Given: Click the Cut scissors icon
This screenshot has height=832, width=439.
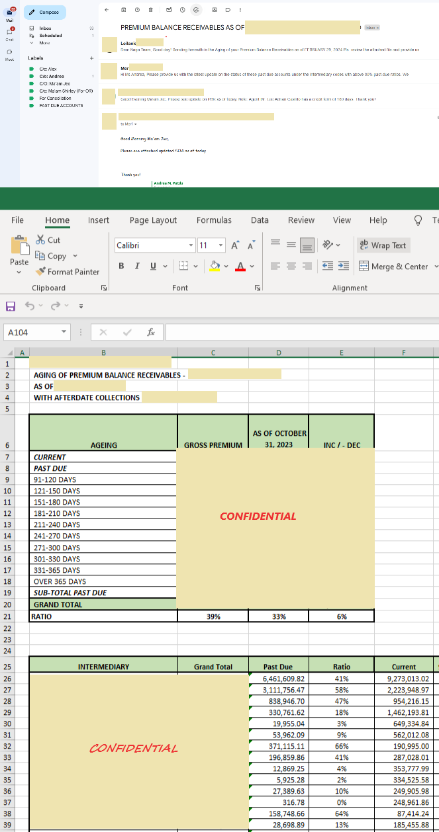Looking at the screenshot, I should click(x=40, y=239).
